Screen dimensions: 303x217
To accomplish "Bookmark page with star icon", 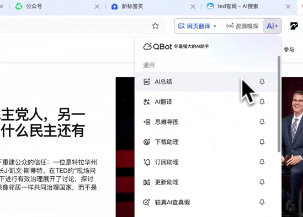I will tap(156, 26).
